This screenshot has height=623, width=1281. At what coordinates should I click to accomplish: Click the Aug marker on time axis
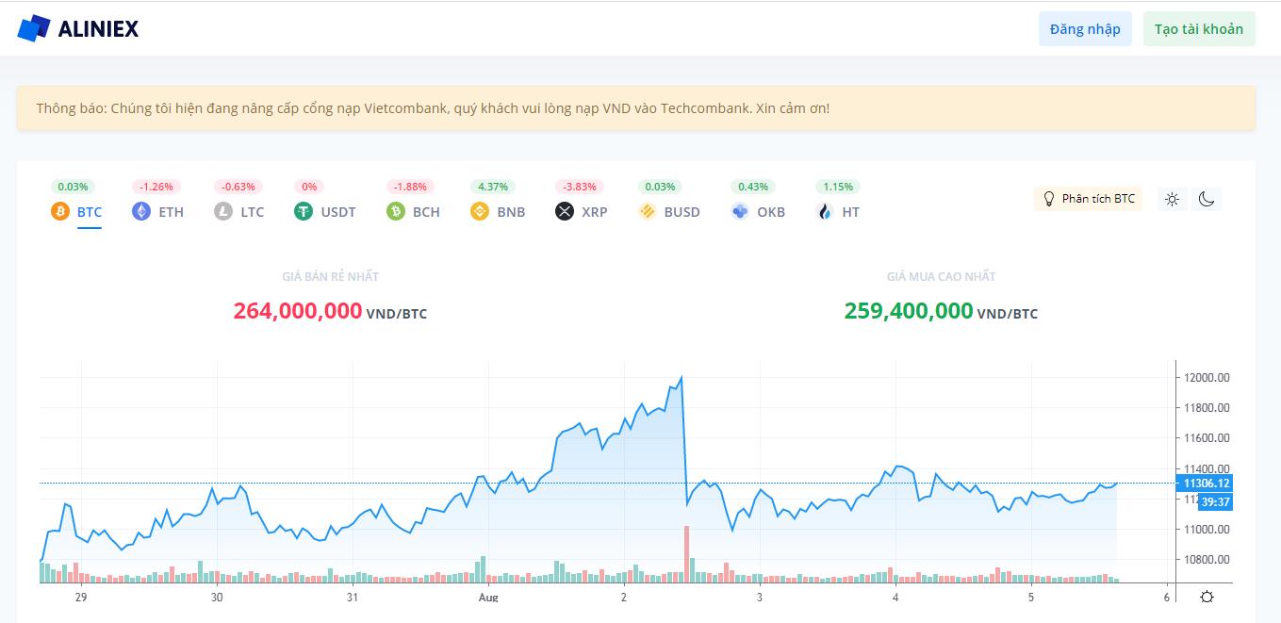[x=487, y=598]
